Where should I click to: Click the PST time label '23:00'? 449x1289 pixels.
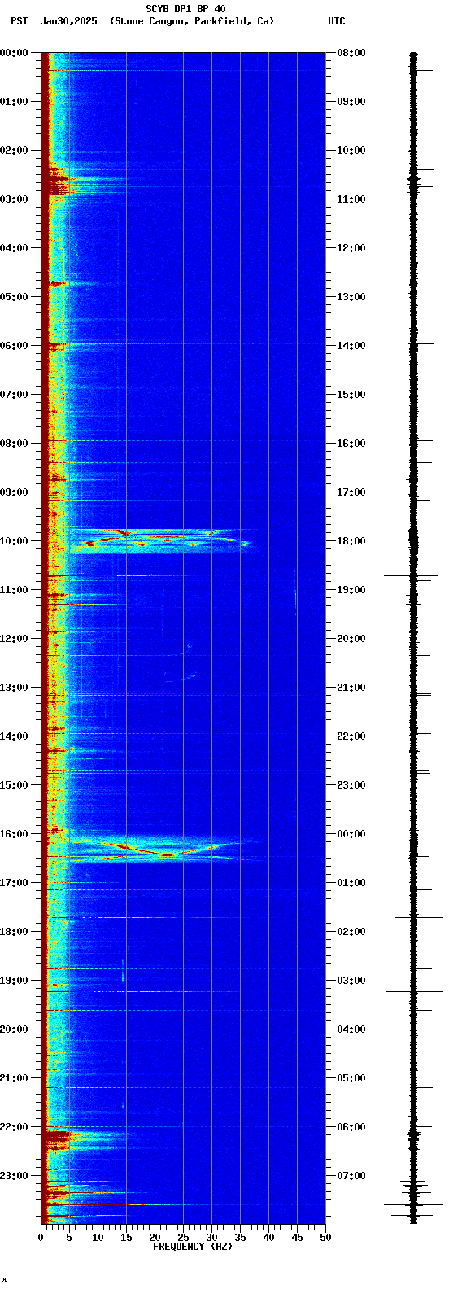[x=14, y=1176]
